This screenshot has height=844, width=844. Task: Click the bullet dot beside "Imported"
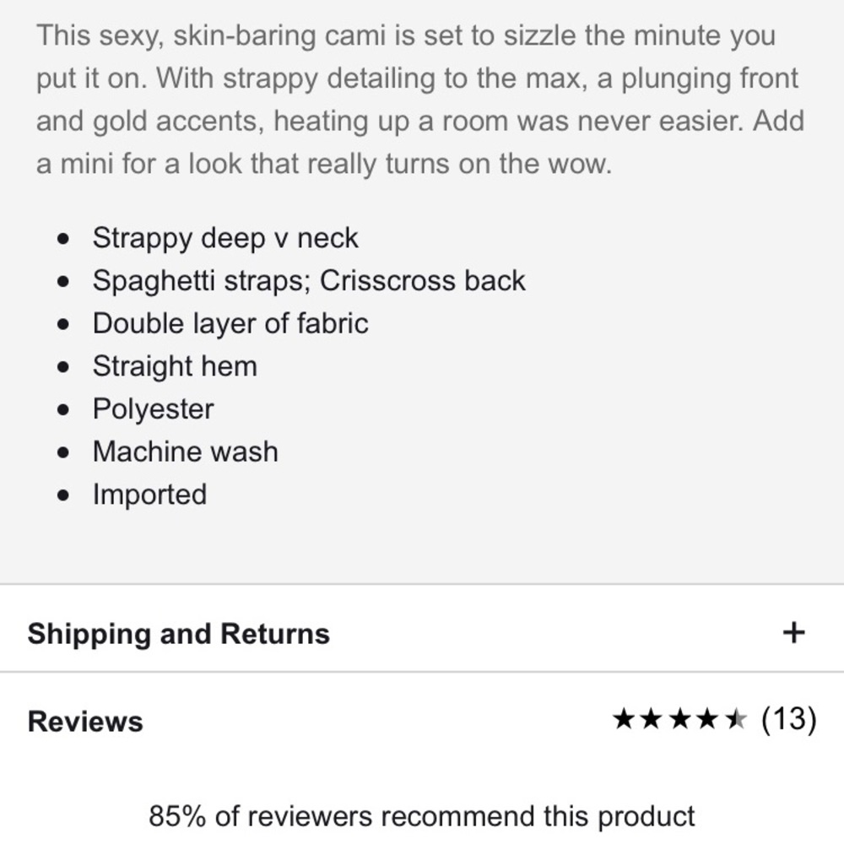(x=64, y=495)
